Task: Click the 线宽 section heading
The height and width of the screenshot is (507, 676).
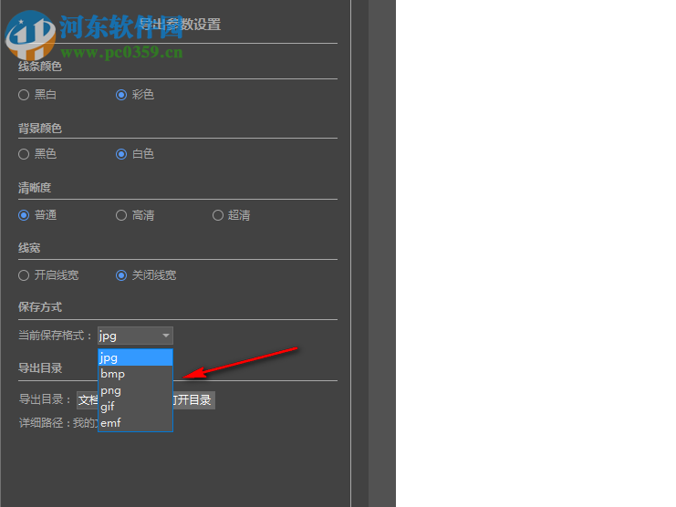Action: point(29,248)
